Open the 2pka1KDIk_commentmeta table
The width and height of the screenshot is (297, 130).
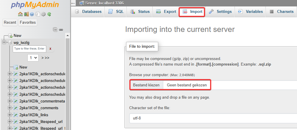[x=42, y=101]
